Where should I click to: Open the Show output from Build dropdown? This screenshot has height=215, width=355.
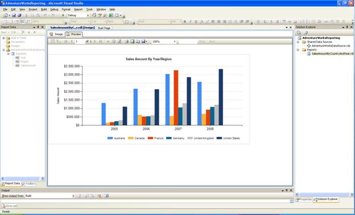point(73,196)
